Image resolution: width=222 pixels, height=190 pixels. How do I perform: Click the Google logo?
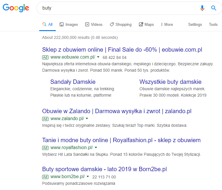point(16,8)
